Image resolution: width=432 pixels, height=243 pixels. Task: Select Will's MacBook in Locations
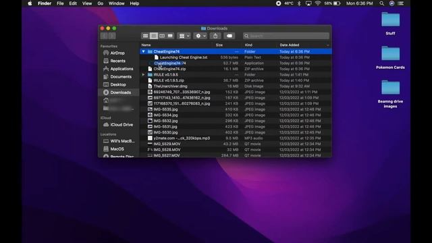point(122,141)
